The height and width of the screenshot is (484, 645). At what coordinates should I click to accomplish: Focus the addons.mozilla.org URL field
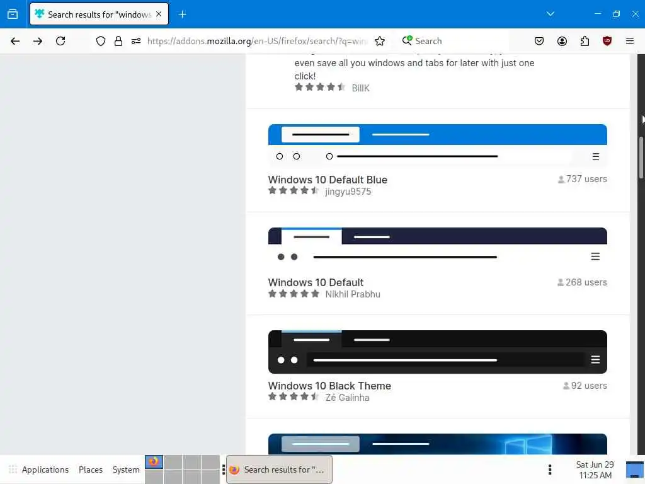pos(257,41)
